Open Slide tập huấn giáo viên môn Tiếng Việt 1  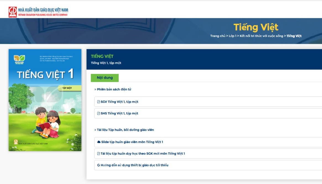pyautogui.click(x=132, y=142)
